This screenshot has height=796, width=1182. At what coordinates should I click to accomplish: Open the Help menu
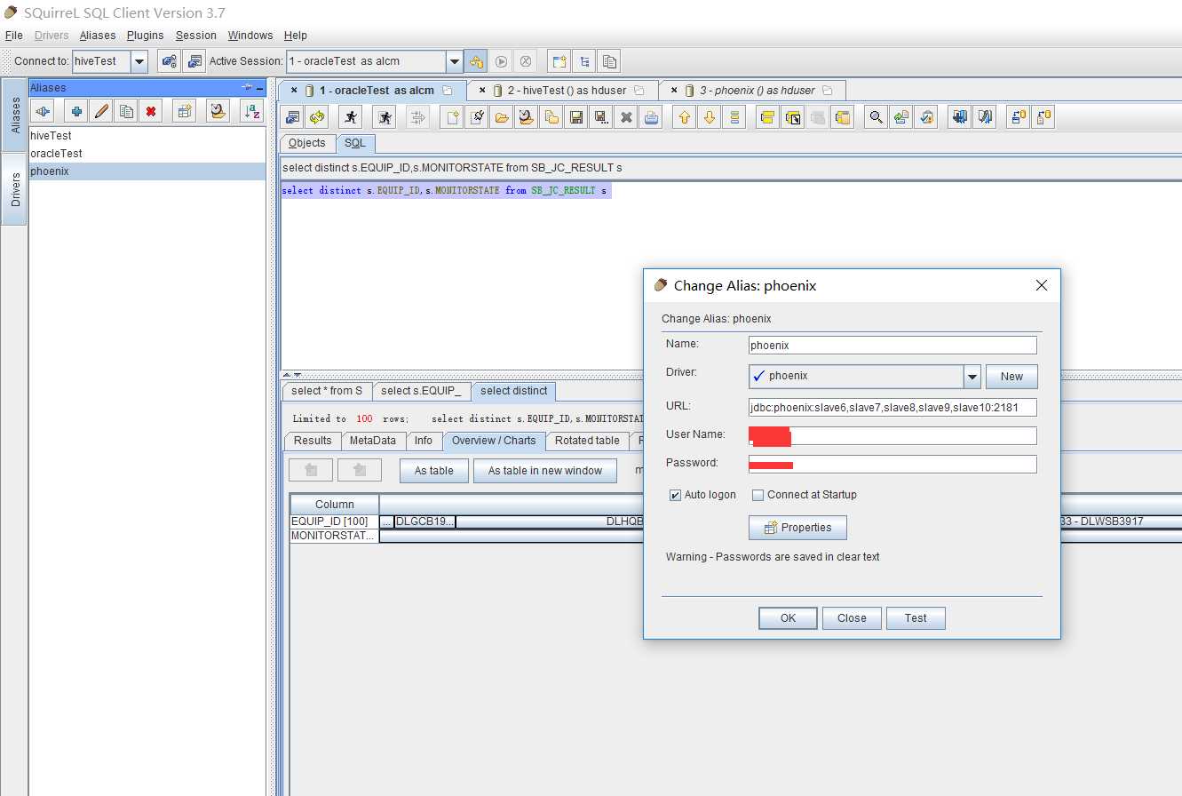[296, 36]
